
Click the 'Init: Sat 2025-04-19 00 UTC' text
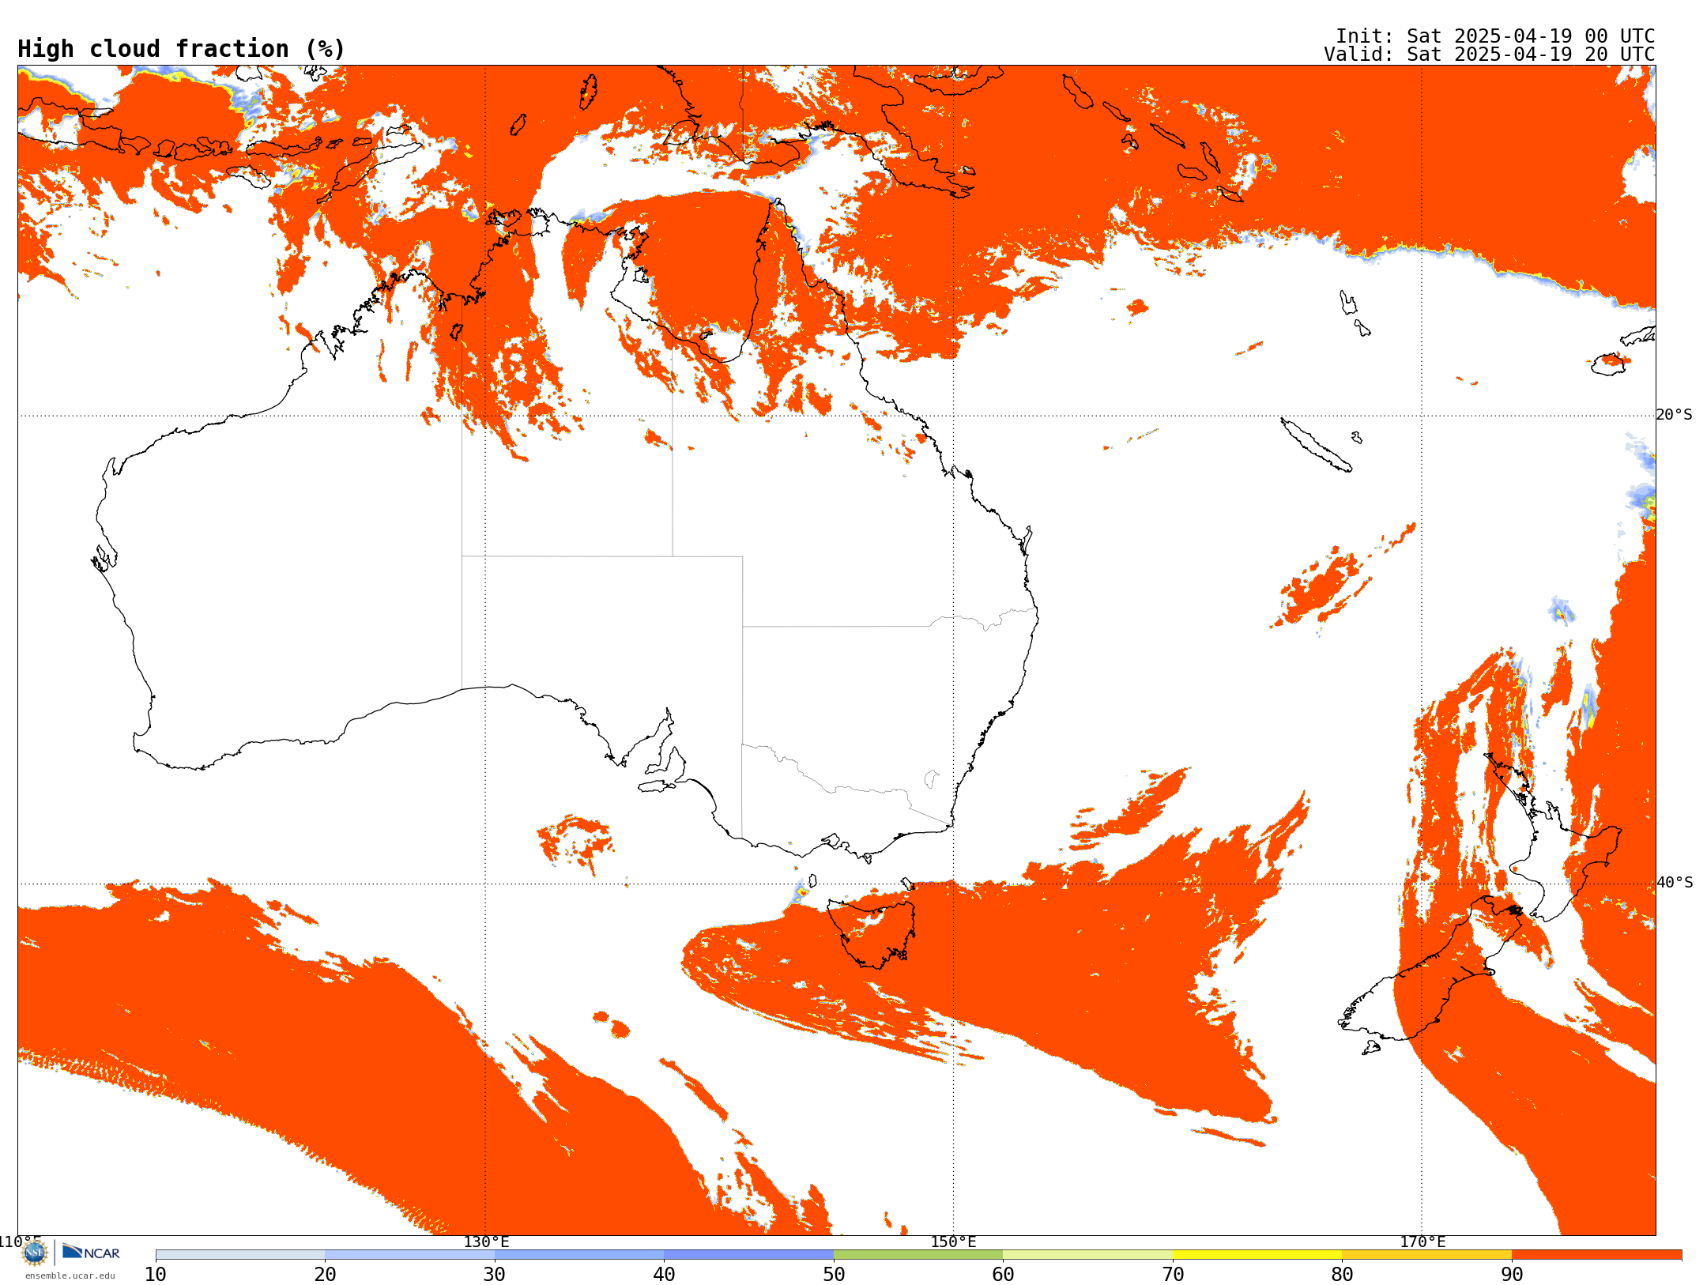(1495, 36)
